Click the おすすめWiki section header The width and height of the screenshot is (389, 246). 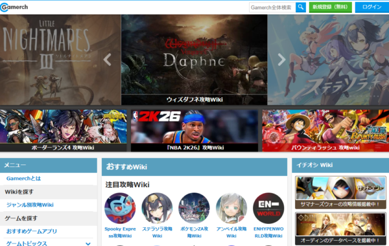194,167
